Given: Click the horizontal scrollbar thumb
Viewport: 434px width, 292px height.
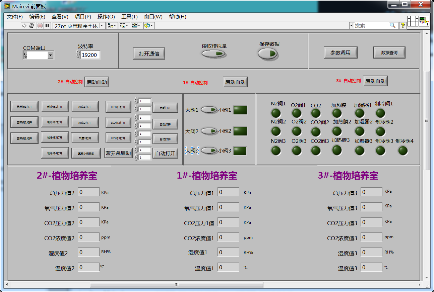Looking at the screenshot, I should [x=177, y=285].
